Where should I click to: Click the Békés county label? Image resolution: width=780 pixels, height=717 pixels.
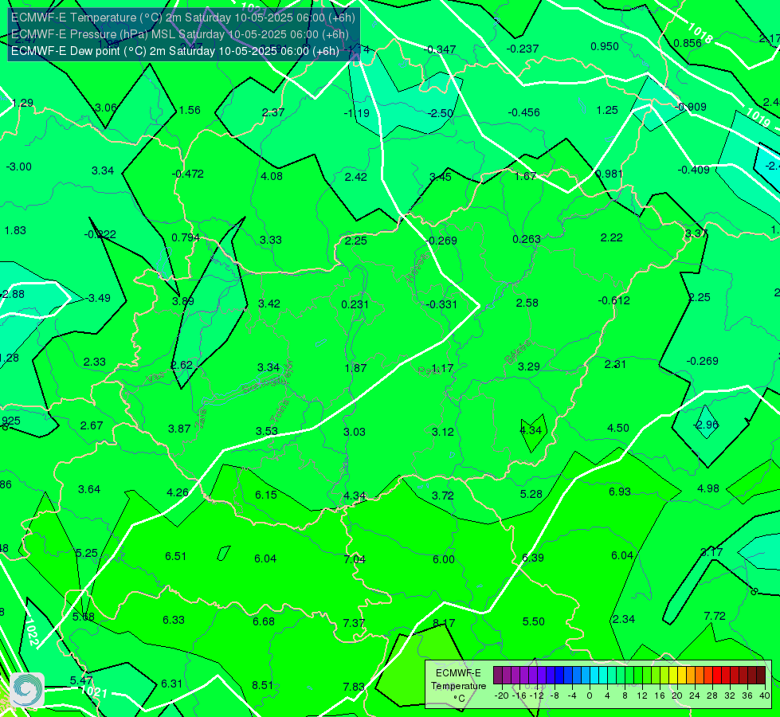pos(518,352)
